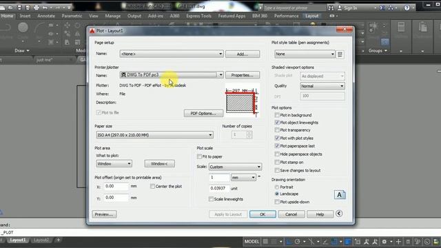
Task: Switch to the Layout2 tab
Action: click(41, 240)
